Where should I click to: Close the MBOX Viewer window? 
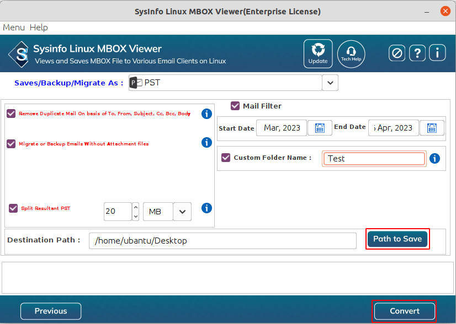(446, 12)
